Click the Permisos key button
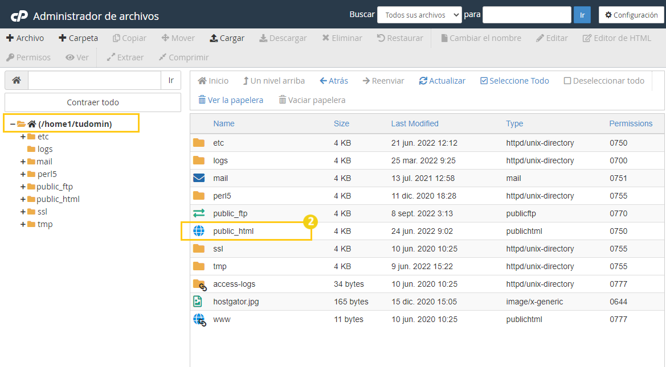The width and height of the screenshot is (666, 367). coord(28,57)
